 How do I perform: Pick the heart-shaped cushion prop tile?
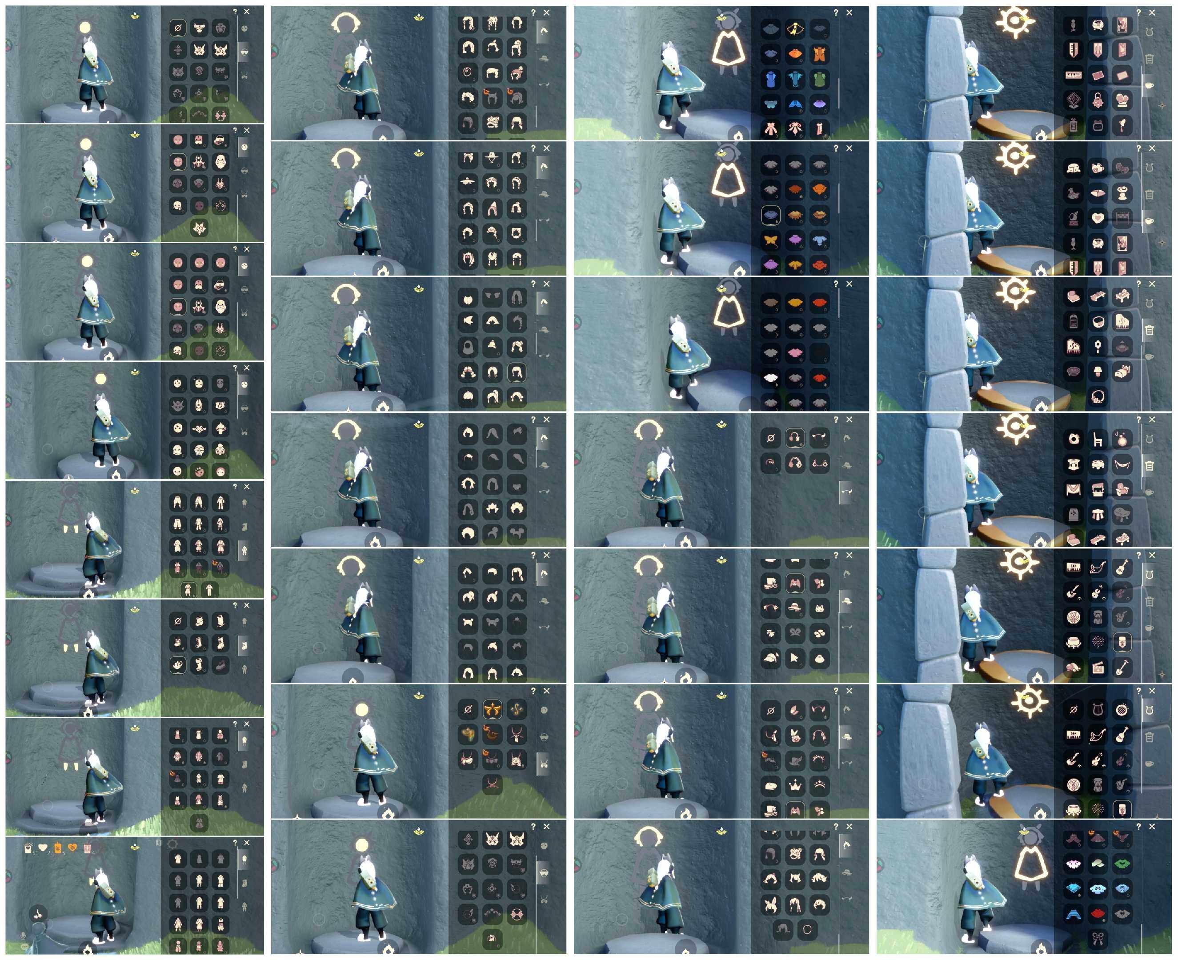pos(1098,218)
